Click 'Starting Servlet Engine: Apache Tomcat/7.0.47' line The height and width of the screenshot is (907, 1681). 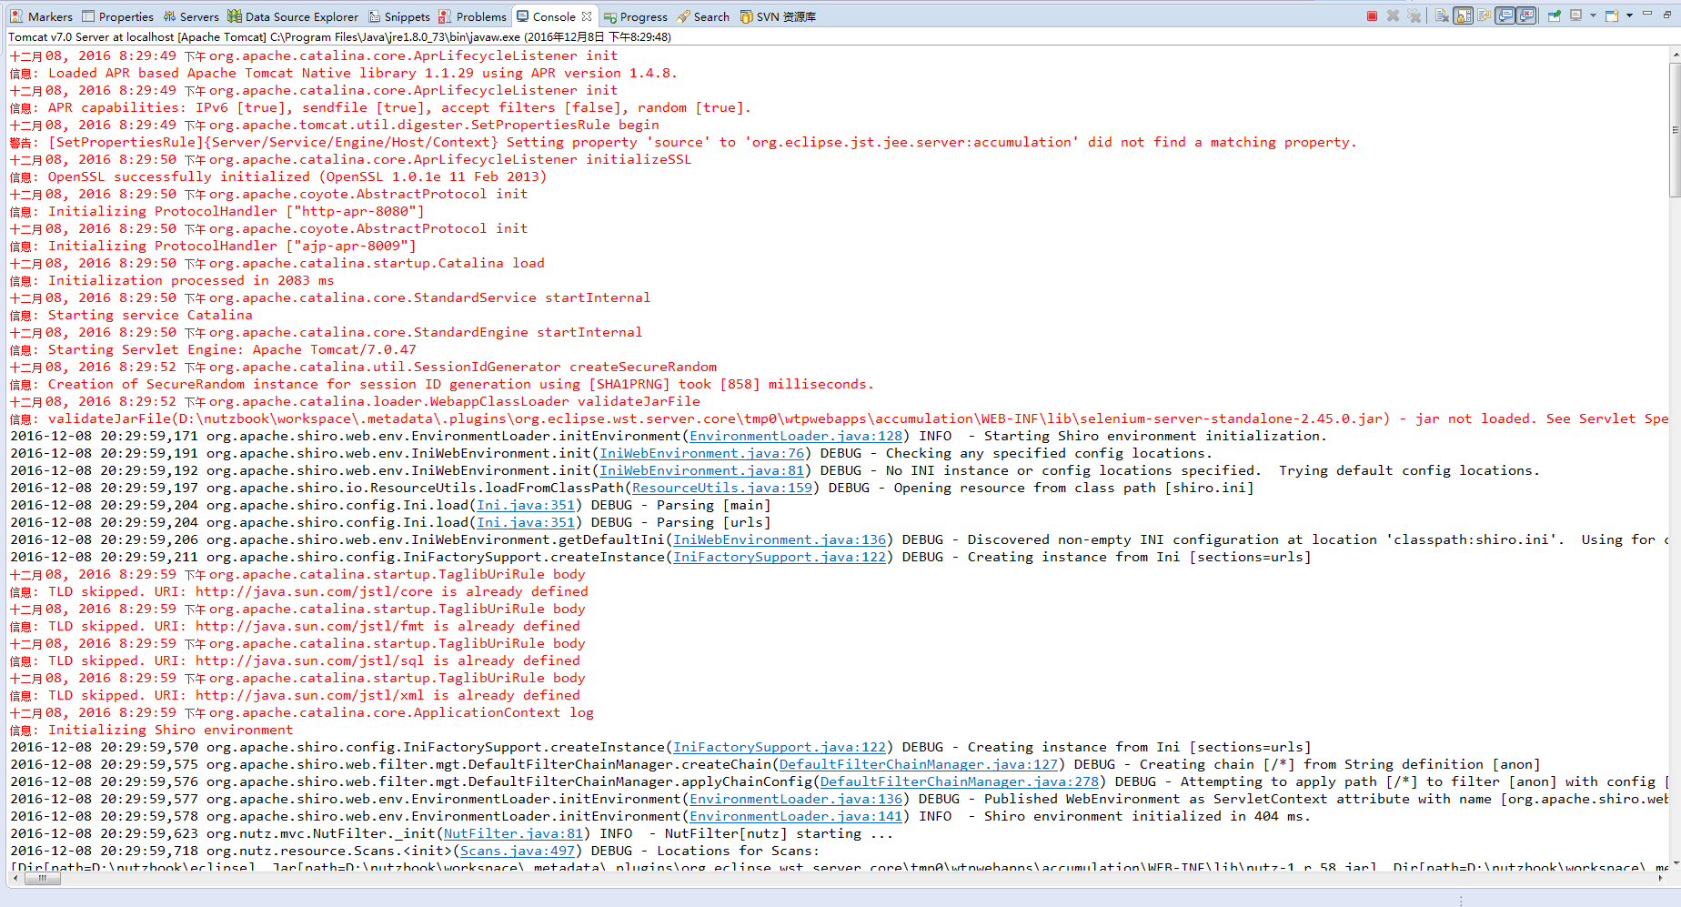213,349
